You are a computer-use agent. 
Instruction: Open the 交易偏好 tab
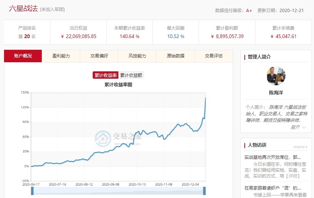[x=99, y=56]
